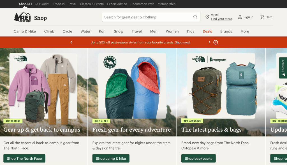Open the Deals menu
This screenshot has width=287, height=165.
(207, 31)
